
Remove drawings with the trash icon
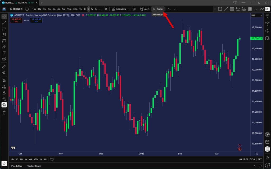click(4, 113)
